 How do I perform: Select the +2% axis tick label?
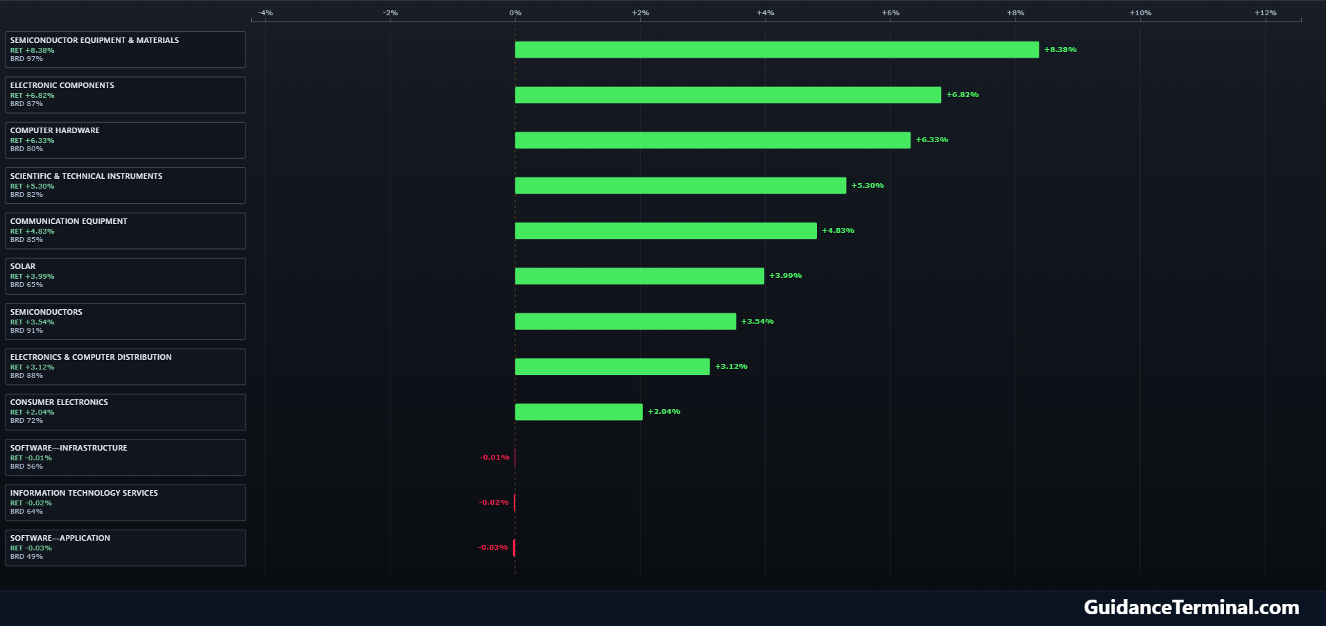(640, 13)
